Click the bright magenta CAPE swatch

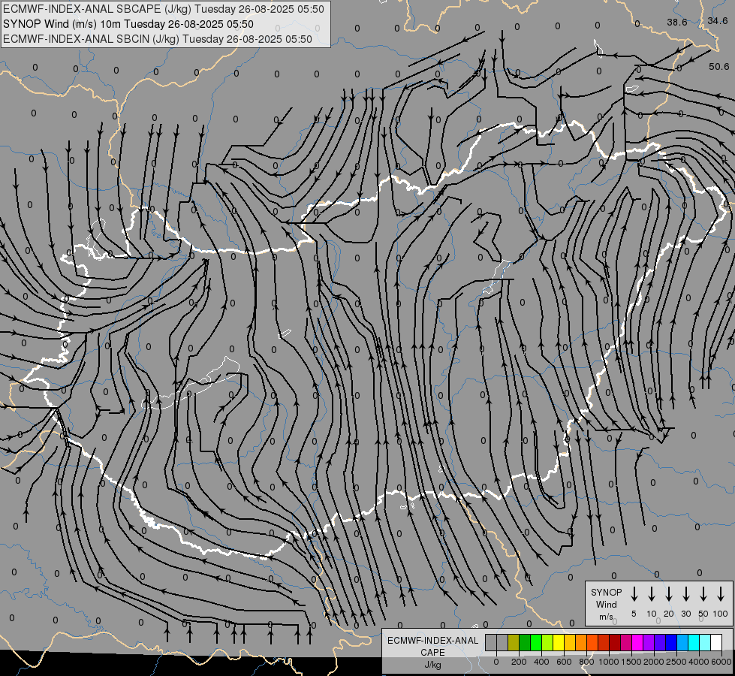(x=638, y=642)
